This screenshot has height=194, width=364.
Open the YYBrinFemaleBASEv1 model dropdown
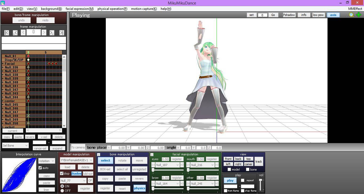pyautogui.click(x=76, y=160)
